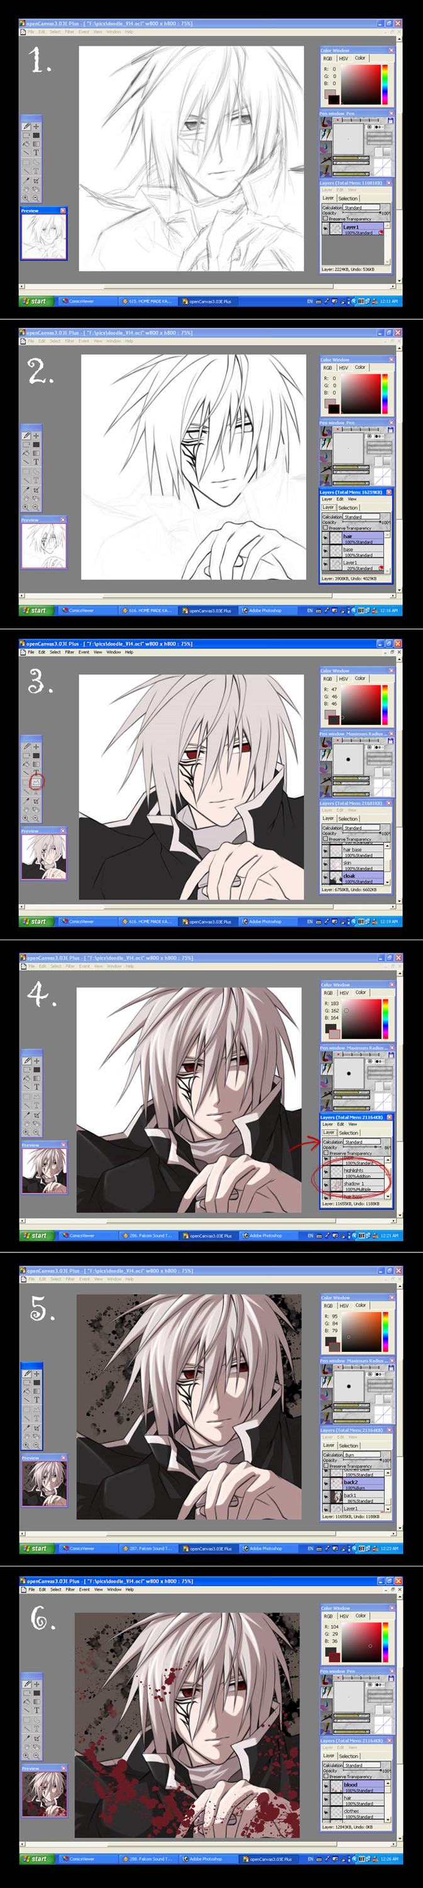This screenshot has width=423, height=1888.
Task: Open the Calculation dropdown in step 3 Layers panel
Action: [361, 828]
